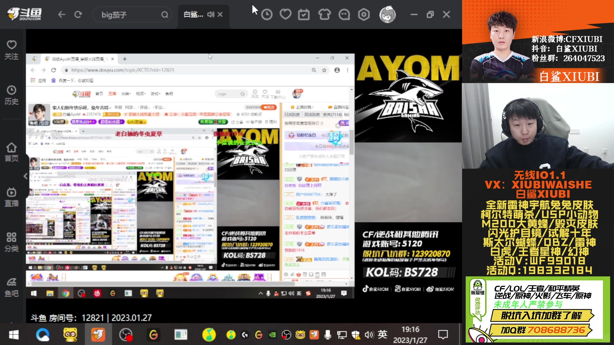Open the network tray icon

pyautogui.click(x=342, y=335)
